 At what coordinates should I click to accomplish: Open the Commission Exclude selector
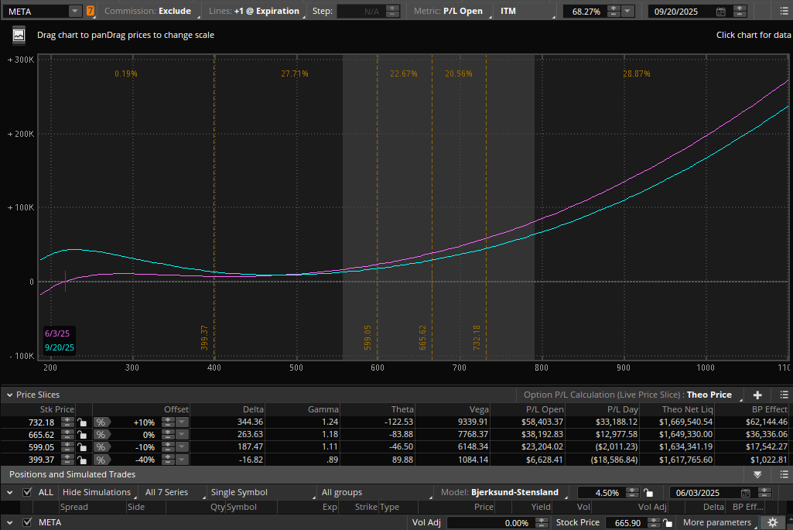tap(149, 11)
